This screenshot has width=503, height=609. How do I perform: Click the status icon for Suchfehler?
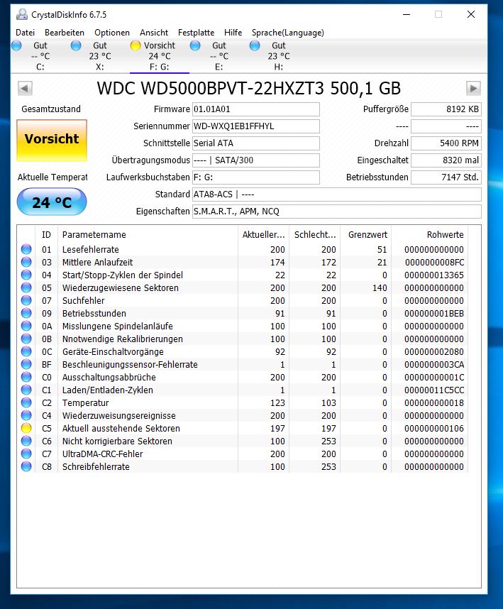click(x=26, y=301)
